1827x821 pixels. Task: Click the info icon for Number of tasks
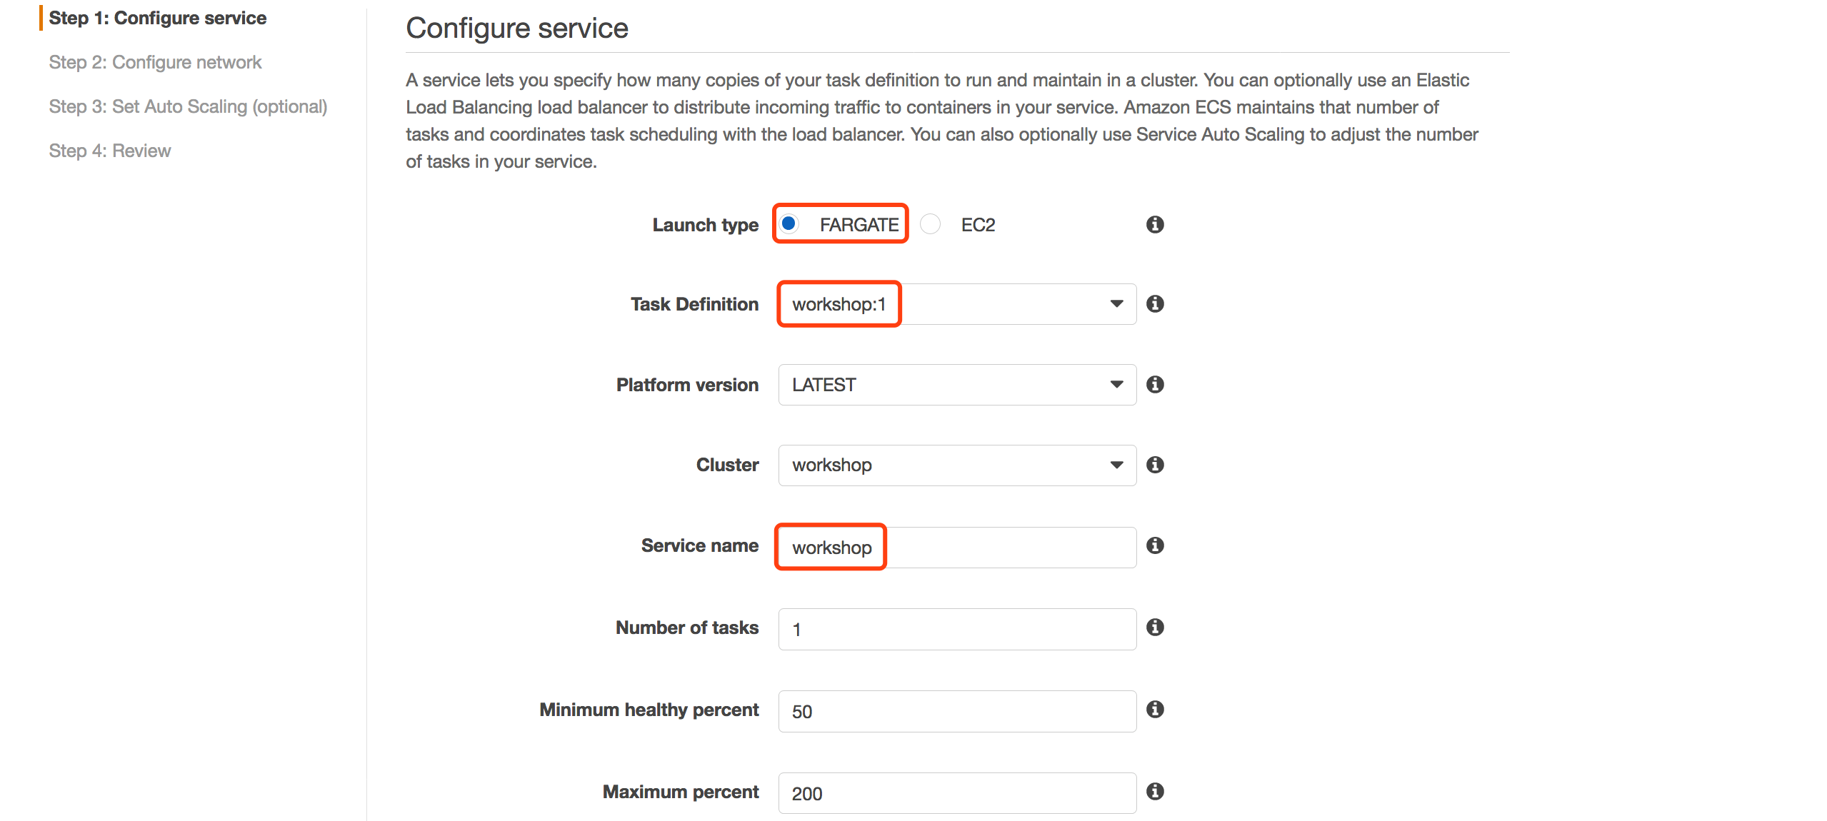pyautogui.click(x=1155, y=627)
